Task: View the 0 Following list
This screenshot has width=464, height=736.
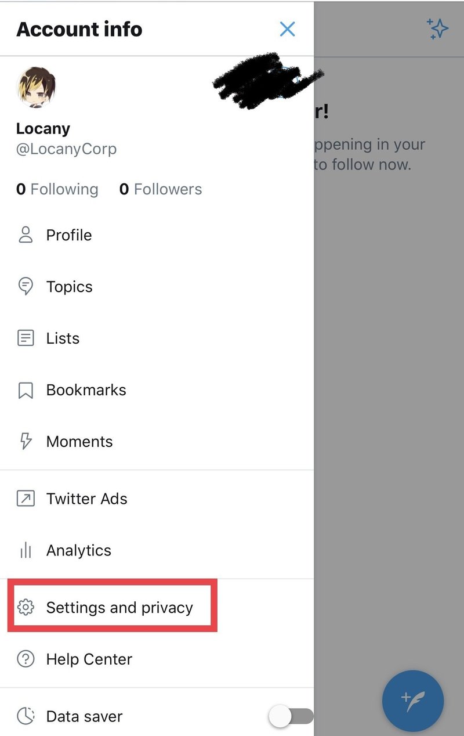Action: coord(57,189)
